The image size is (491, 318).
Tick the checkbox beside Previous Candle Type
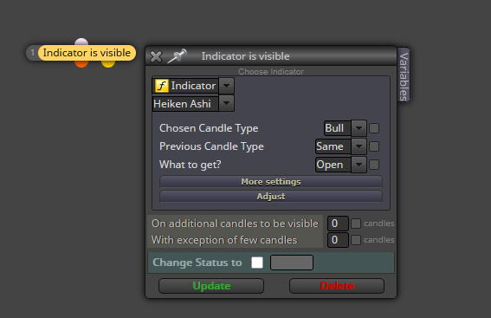374,146
